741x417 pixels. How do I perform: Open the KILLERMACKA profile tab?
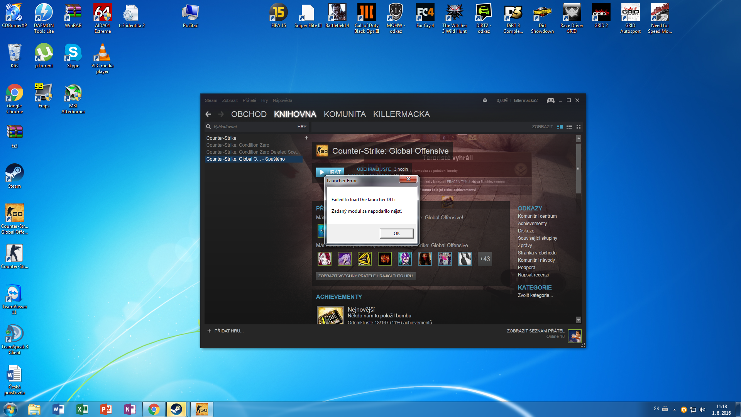point(401,114)
